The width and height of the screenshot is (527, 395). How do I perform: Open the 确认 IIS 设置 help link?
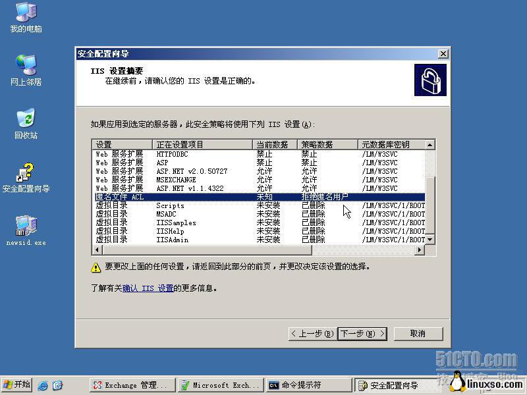[148, 288]
